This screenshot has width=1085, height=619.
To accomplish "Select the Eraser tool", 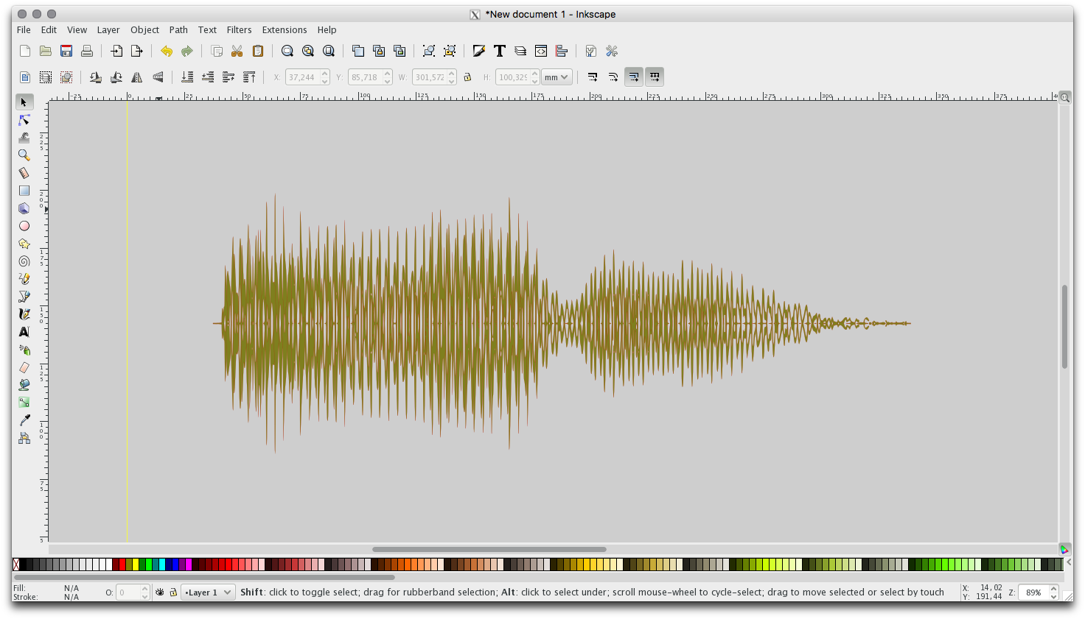I will (24, 367).
